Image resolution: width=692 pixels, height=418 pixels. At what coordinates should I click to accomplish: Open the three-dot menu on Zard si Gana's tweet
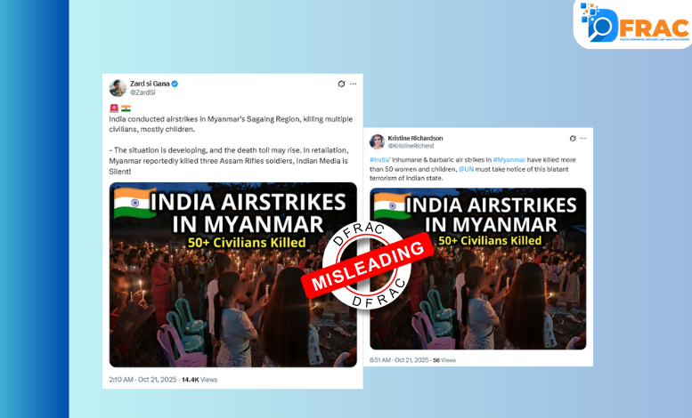[353, 84]
